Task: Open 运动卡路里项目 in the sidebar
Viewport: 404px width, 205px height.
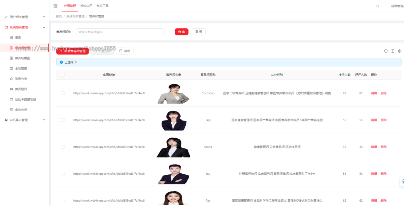Action: click(25, 100)
